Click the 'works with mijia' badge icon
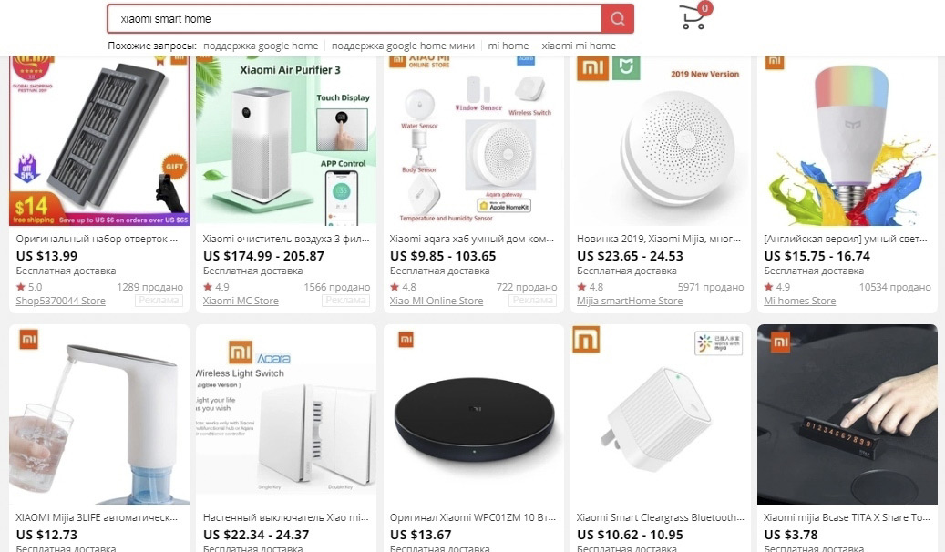The height and width of the screenshot is (552, 945). (x=718, y=343)
